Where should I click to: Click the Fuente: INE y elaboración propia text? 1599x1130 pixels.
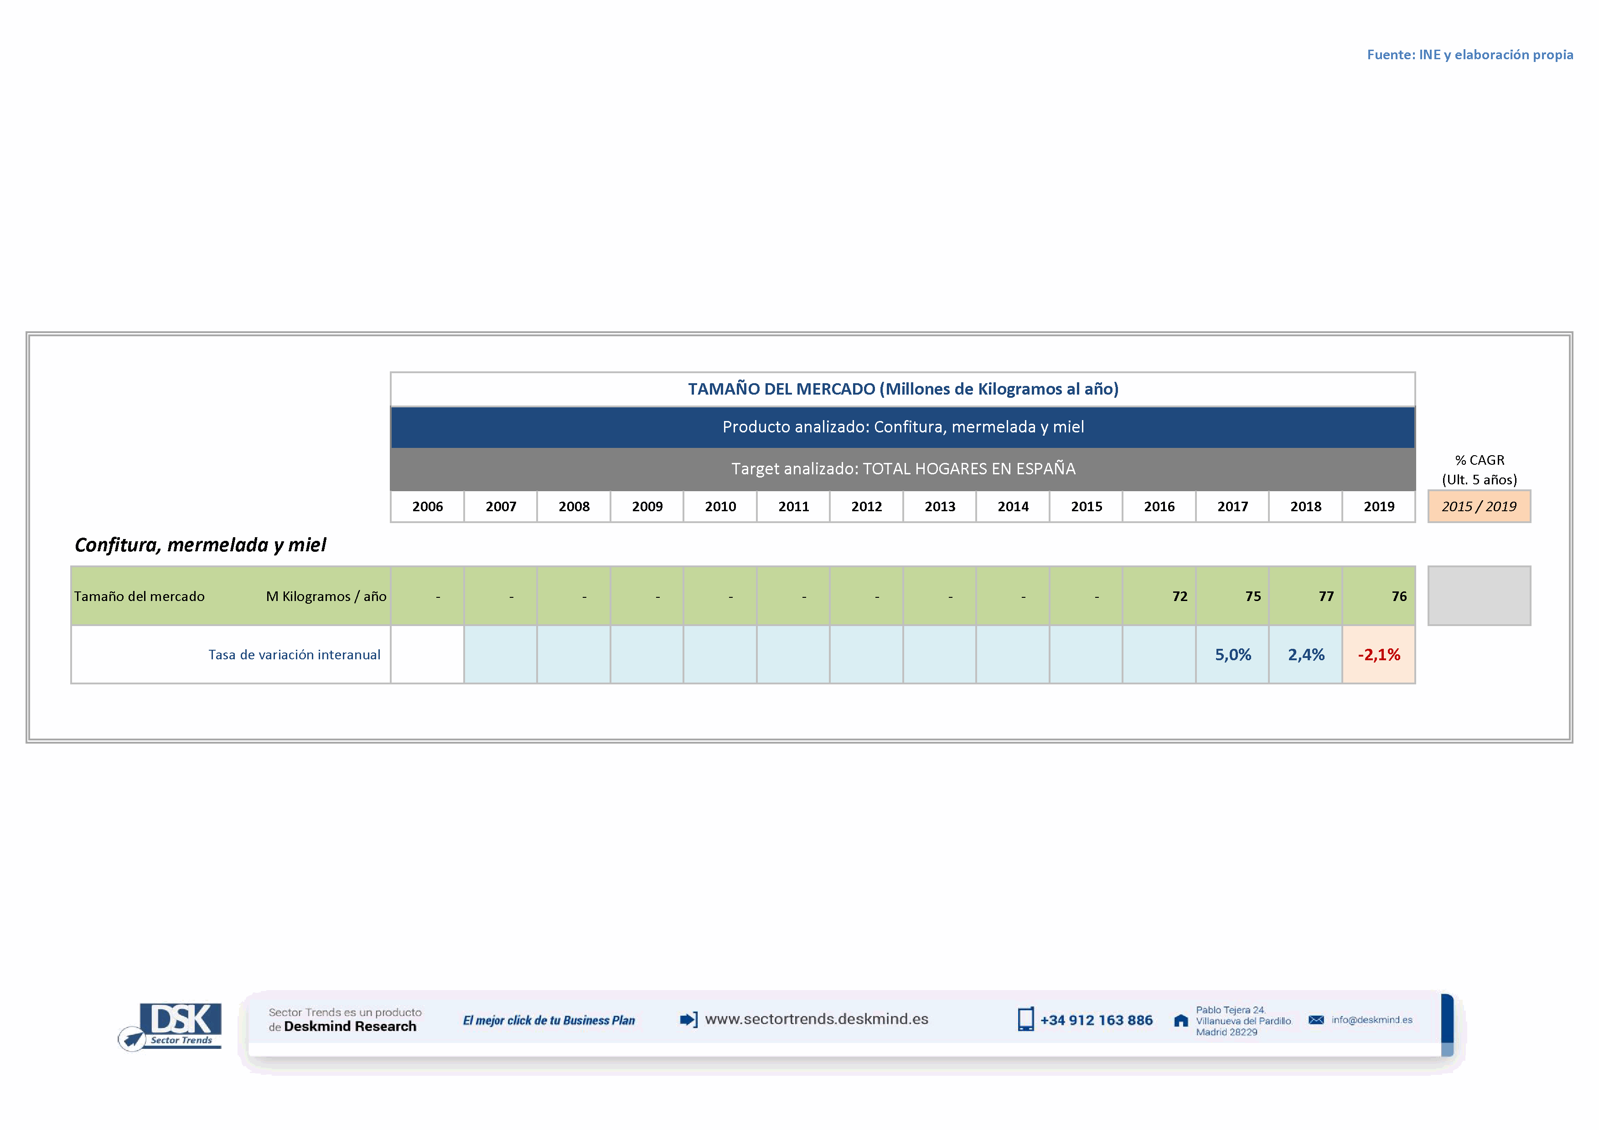click(x=1470, y=54)
